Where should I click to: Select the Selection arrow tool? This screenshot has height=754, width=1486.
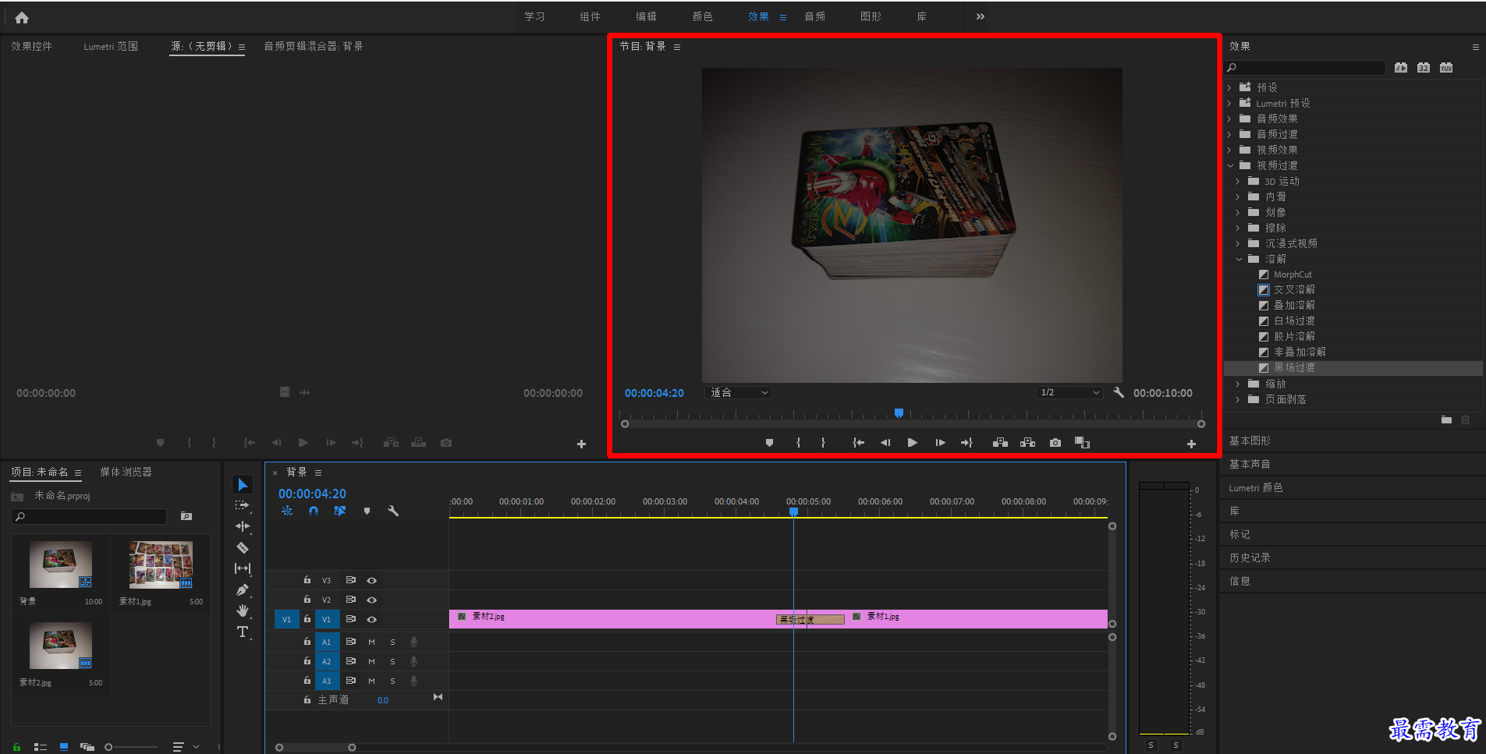[x=243, y=485]
